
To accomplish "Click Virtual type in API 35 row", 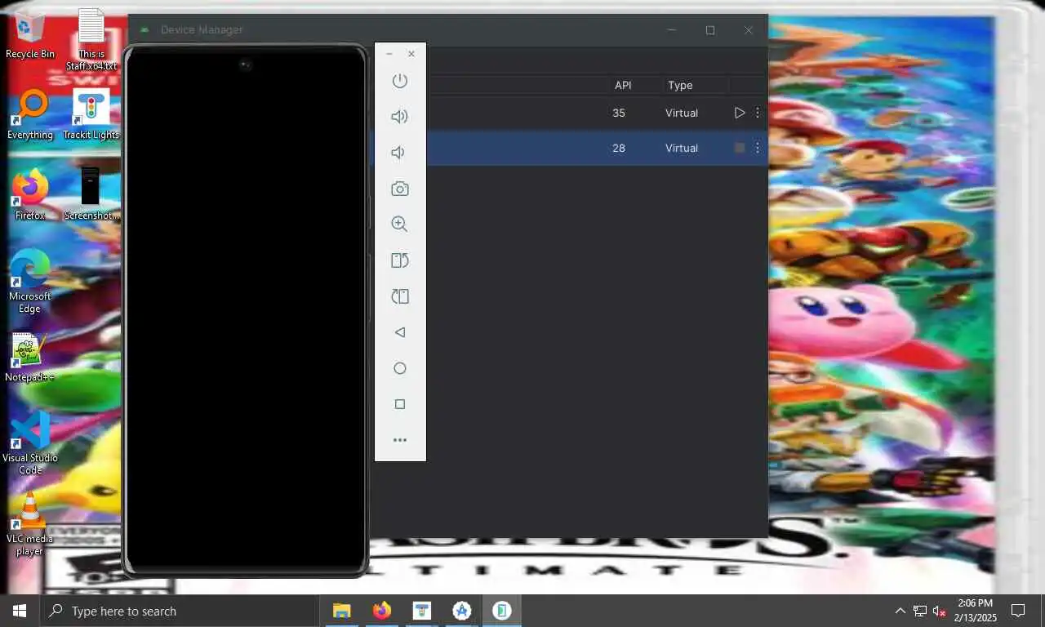I will tap(681, 113).
